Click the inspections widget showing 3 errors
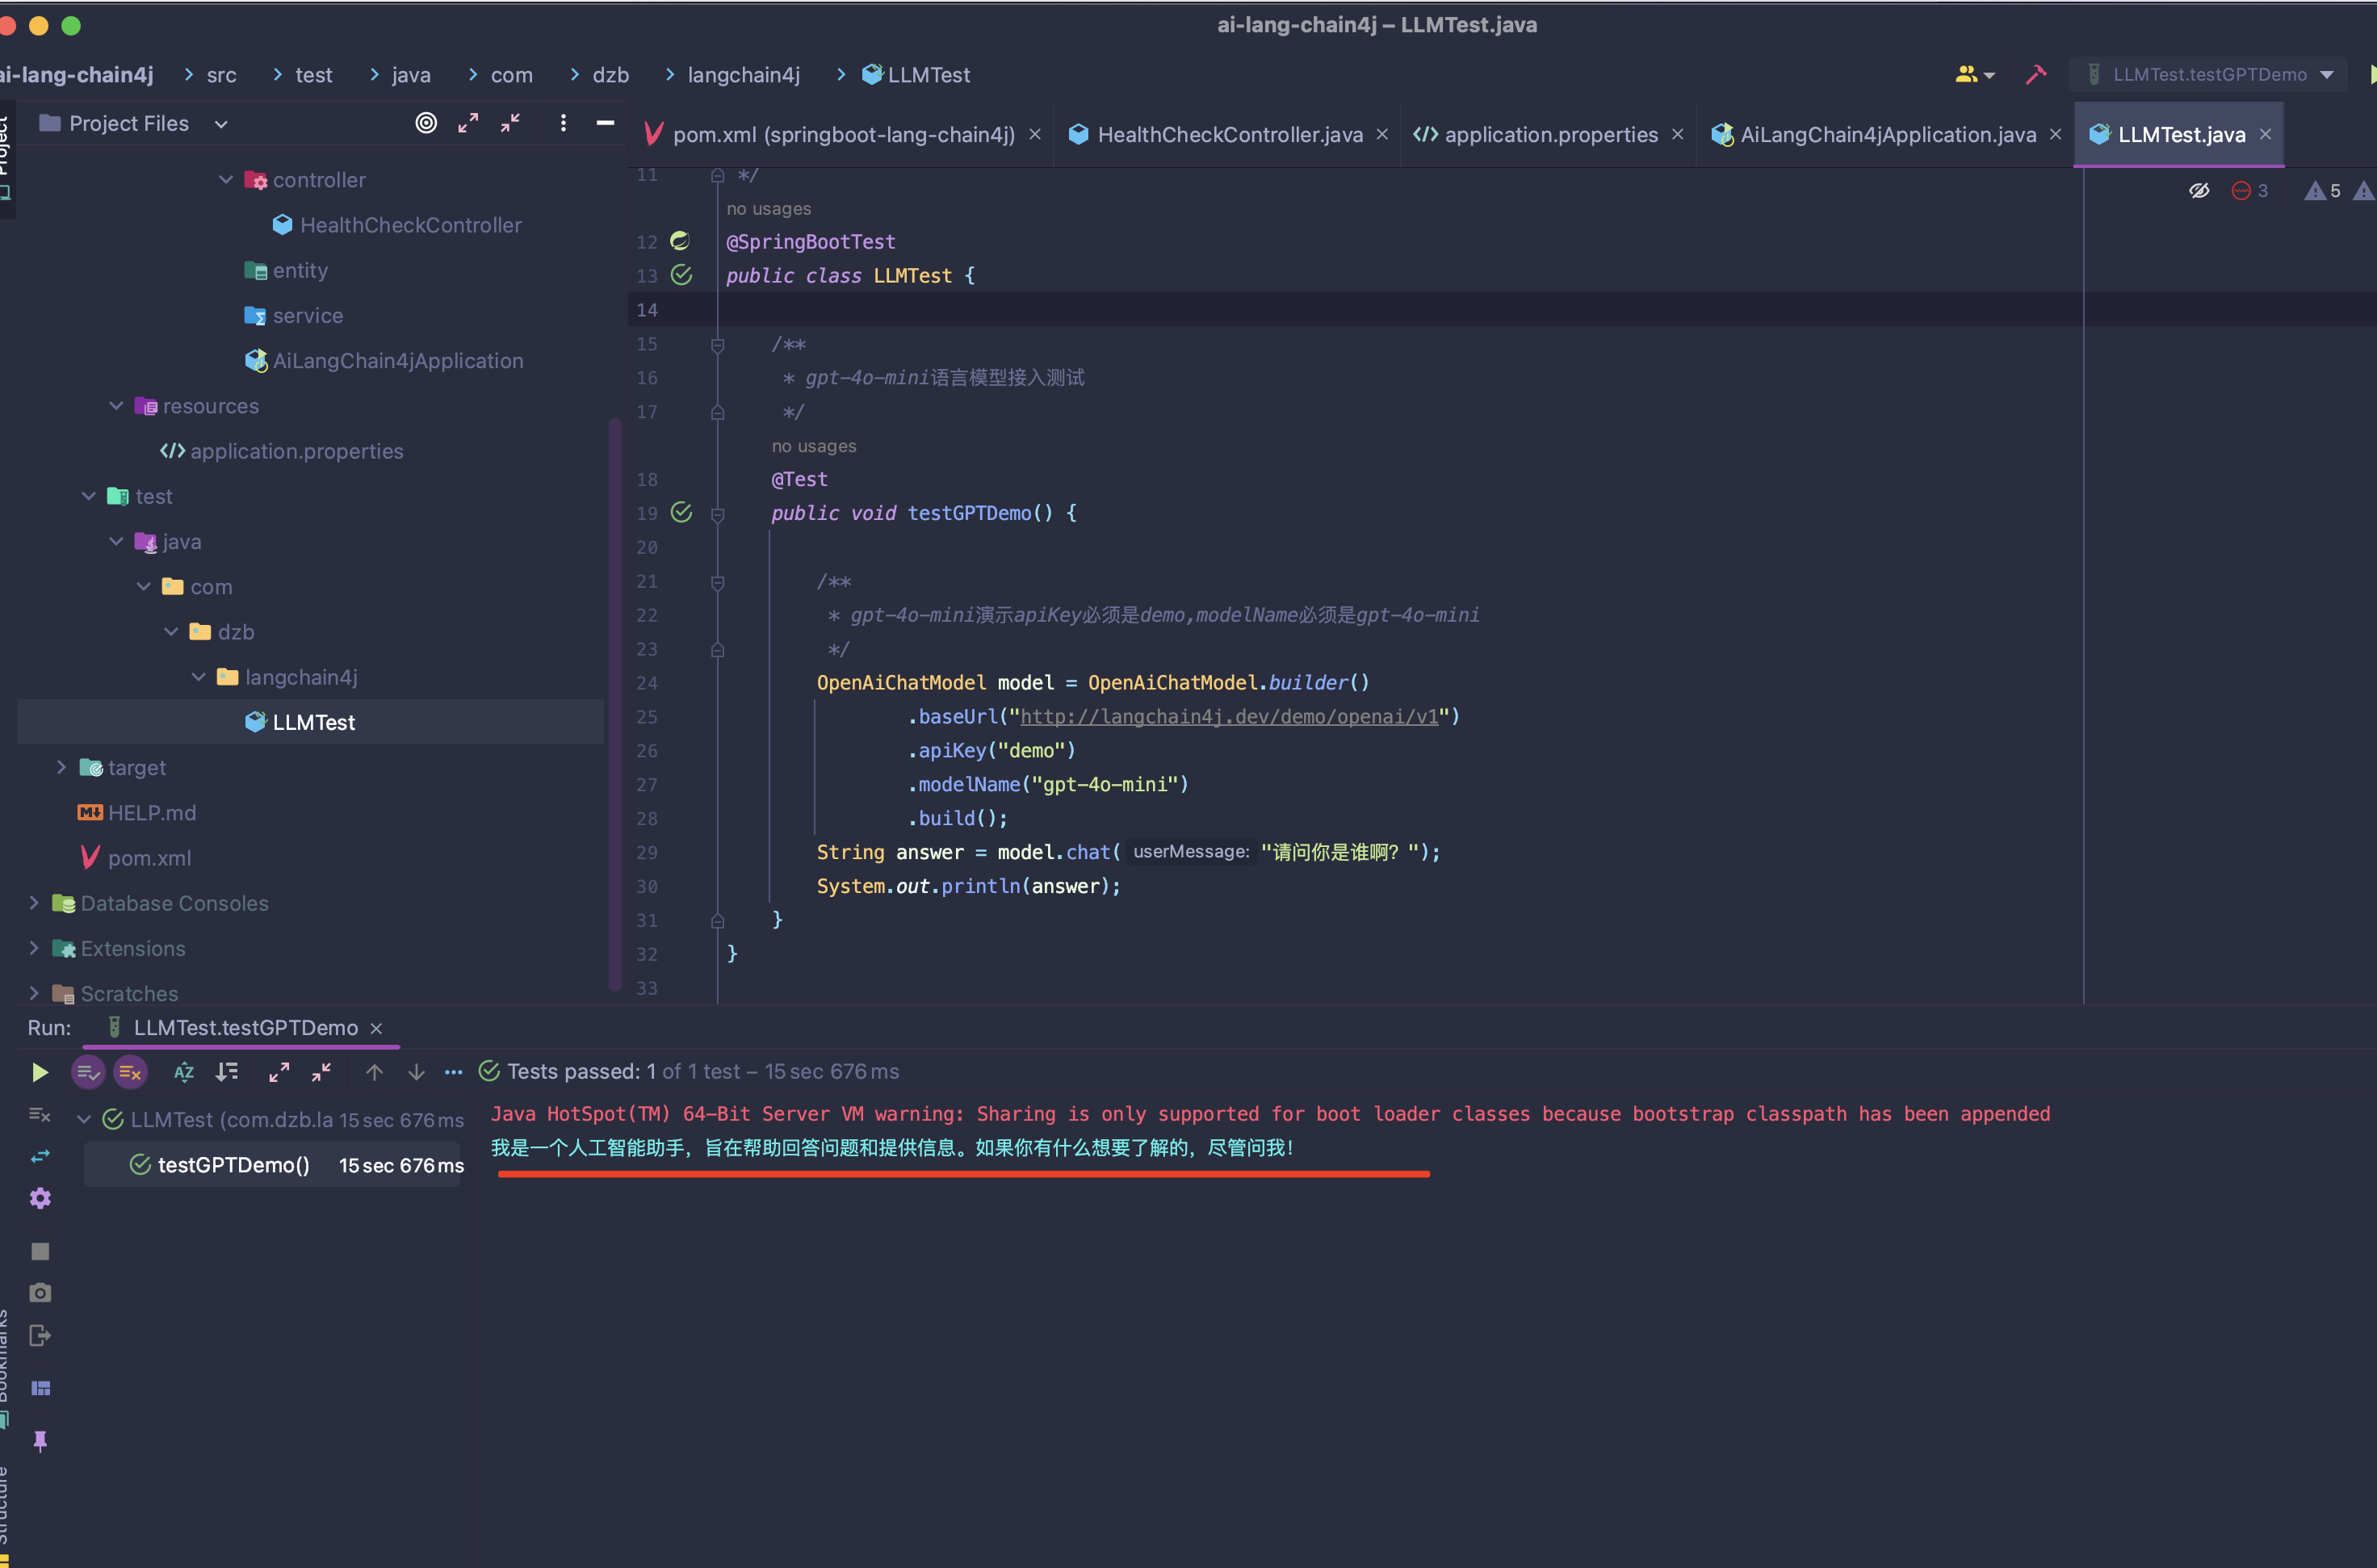This screenshot has width=2377, height=1568. (x=2249, y=190)
